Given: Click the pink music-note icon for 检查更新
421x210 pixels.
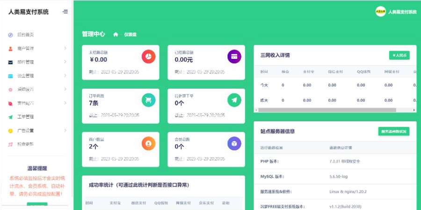Looking at the screenshot, I should point(10,144).
